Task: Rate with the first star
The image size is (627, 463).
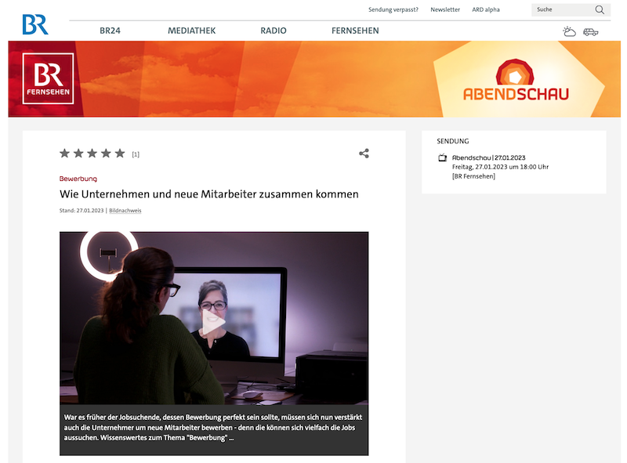Action: (65, 153)
